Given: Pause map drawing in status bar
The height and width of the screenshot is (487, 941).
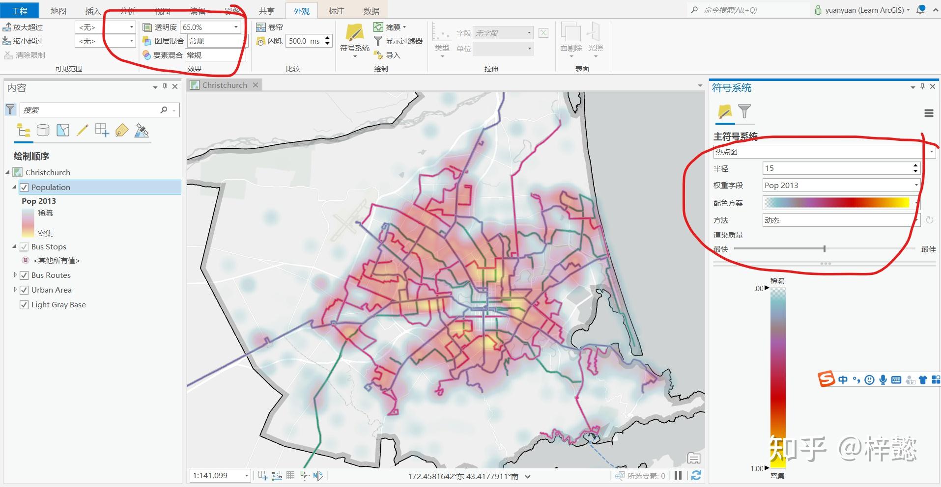Looking at the screenshot, I should [x=678, y=475].
